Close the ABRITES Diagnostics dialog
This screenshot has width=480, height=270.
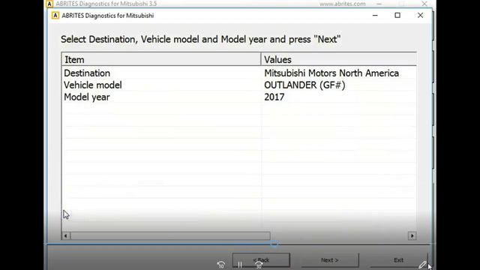pyautogui.click(x=420, y=15)
